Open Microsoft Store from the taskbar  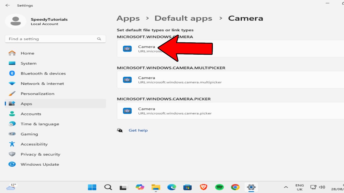coord(187,187)
